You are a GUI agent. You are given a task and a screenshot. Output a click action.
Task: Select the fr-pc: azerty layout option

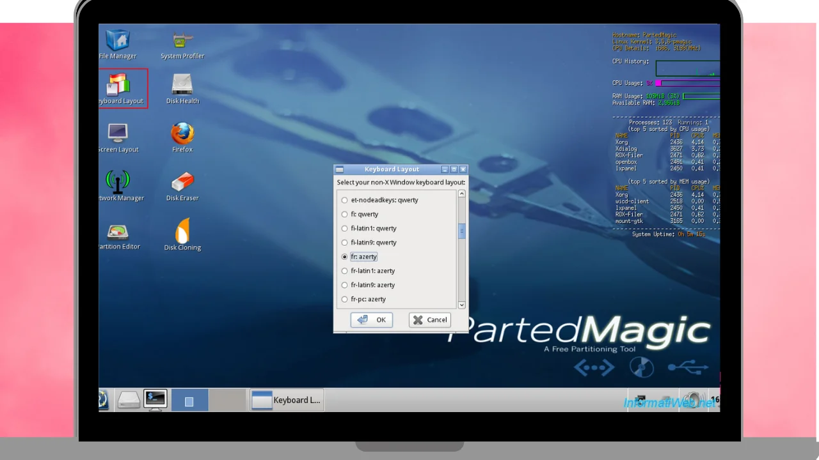[x=363, y=299]
